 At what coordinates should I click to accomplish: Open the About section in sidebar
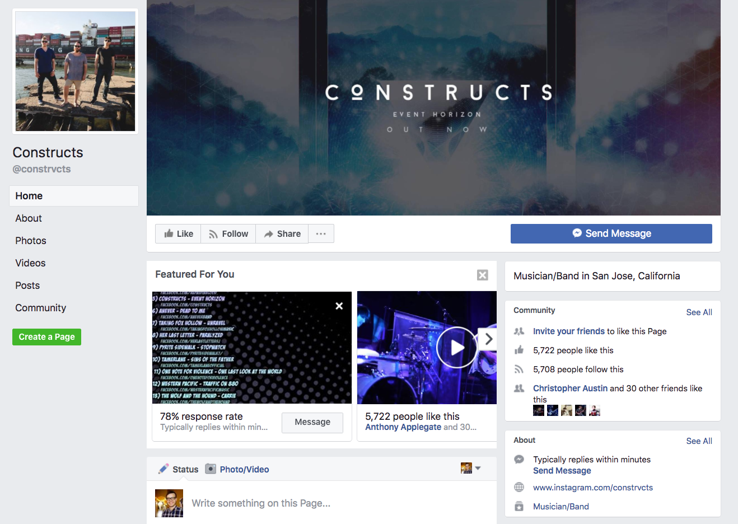[29, 218]
